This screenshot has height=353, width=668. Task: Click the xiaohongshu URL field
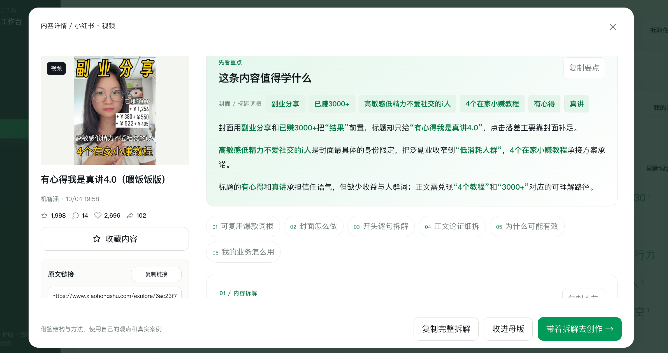tap(115, 293)
